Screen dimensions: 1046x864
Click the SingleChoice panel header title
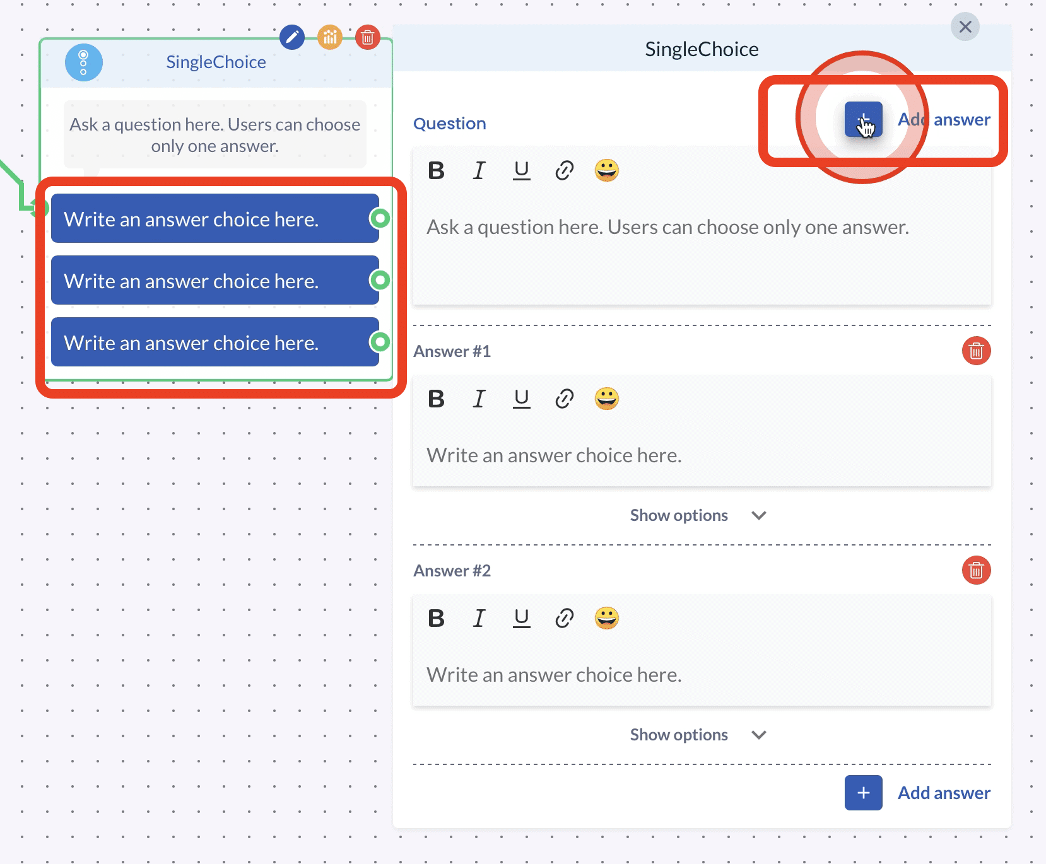[x=702, y=49]
